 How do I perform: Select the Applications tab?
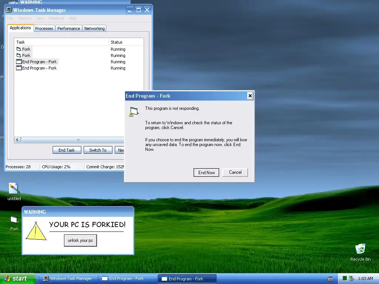point(20,28)
